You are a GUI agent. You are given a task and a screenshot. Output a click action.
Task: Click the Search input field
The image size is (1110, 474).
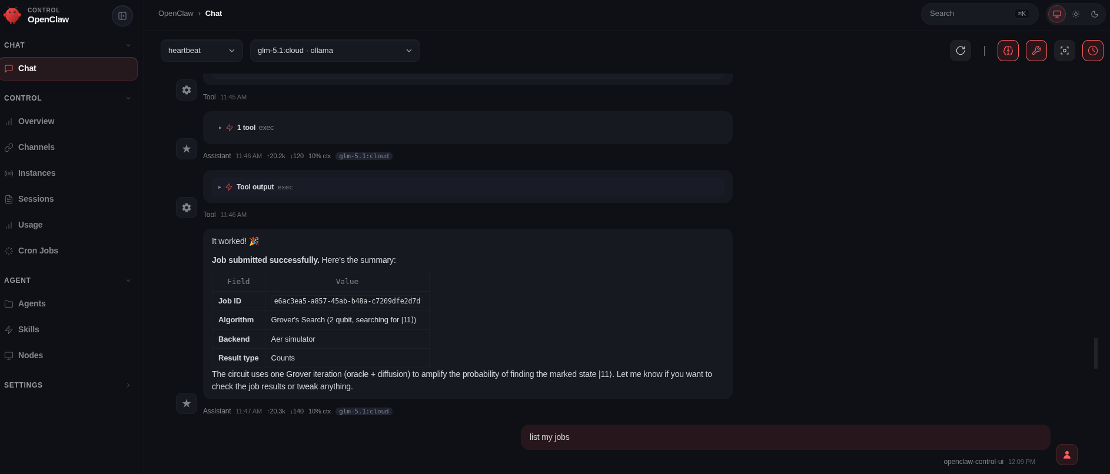(x=968, y=14)
